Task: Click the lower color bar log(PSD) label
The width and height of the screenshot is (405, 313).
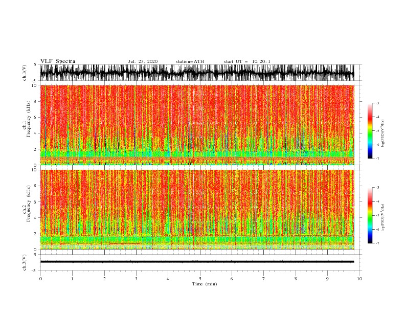Action: click(383, 218)
